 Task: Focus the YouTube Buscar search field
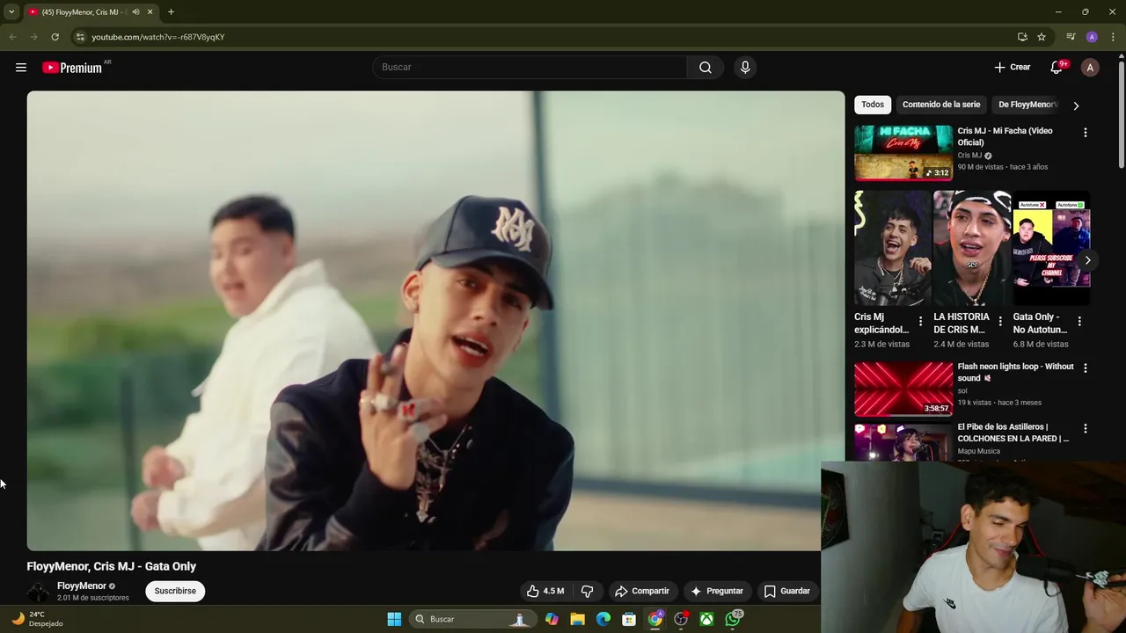tap(530, 68)
